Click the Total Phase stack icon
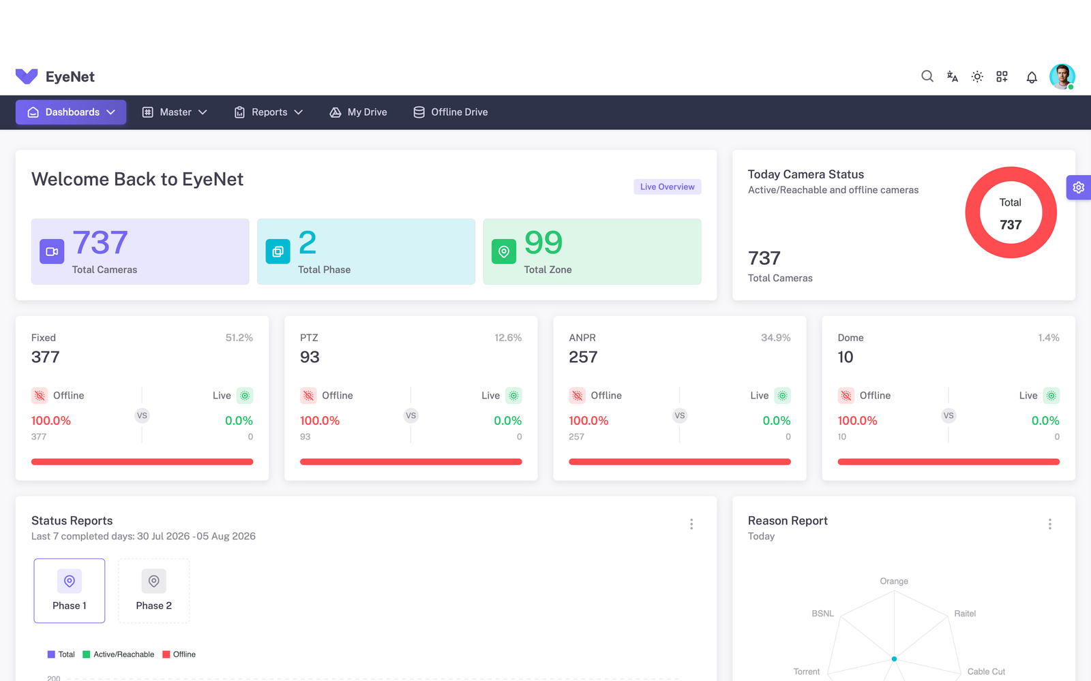The height and width of the screenshot is (681, 1091). point(278,251)
